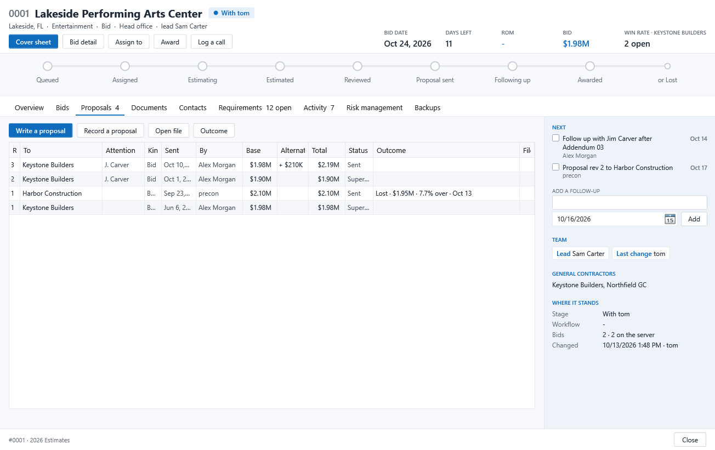
Task: Open the Contacts tab
Action: click(193, 108)
